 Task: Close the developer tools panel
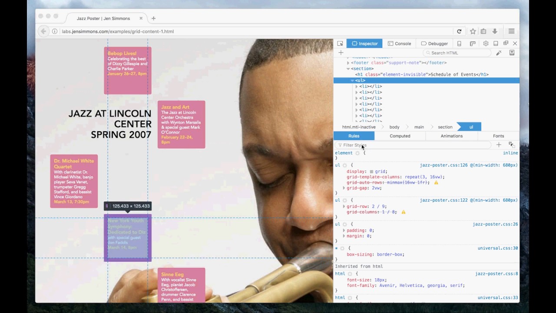[515, 43]
